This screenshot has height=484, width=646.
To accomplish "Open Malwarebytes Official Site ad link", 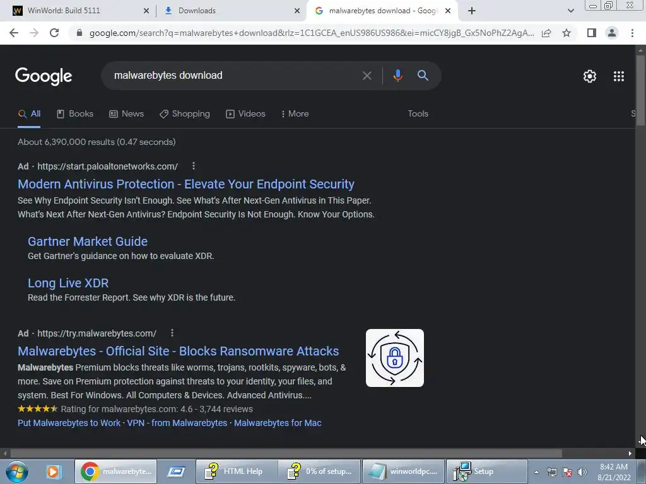I will pos(178,351).
